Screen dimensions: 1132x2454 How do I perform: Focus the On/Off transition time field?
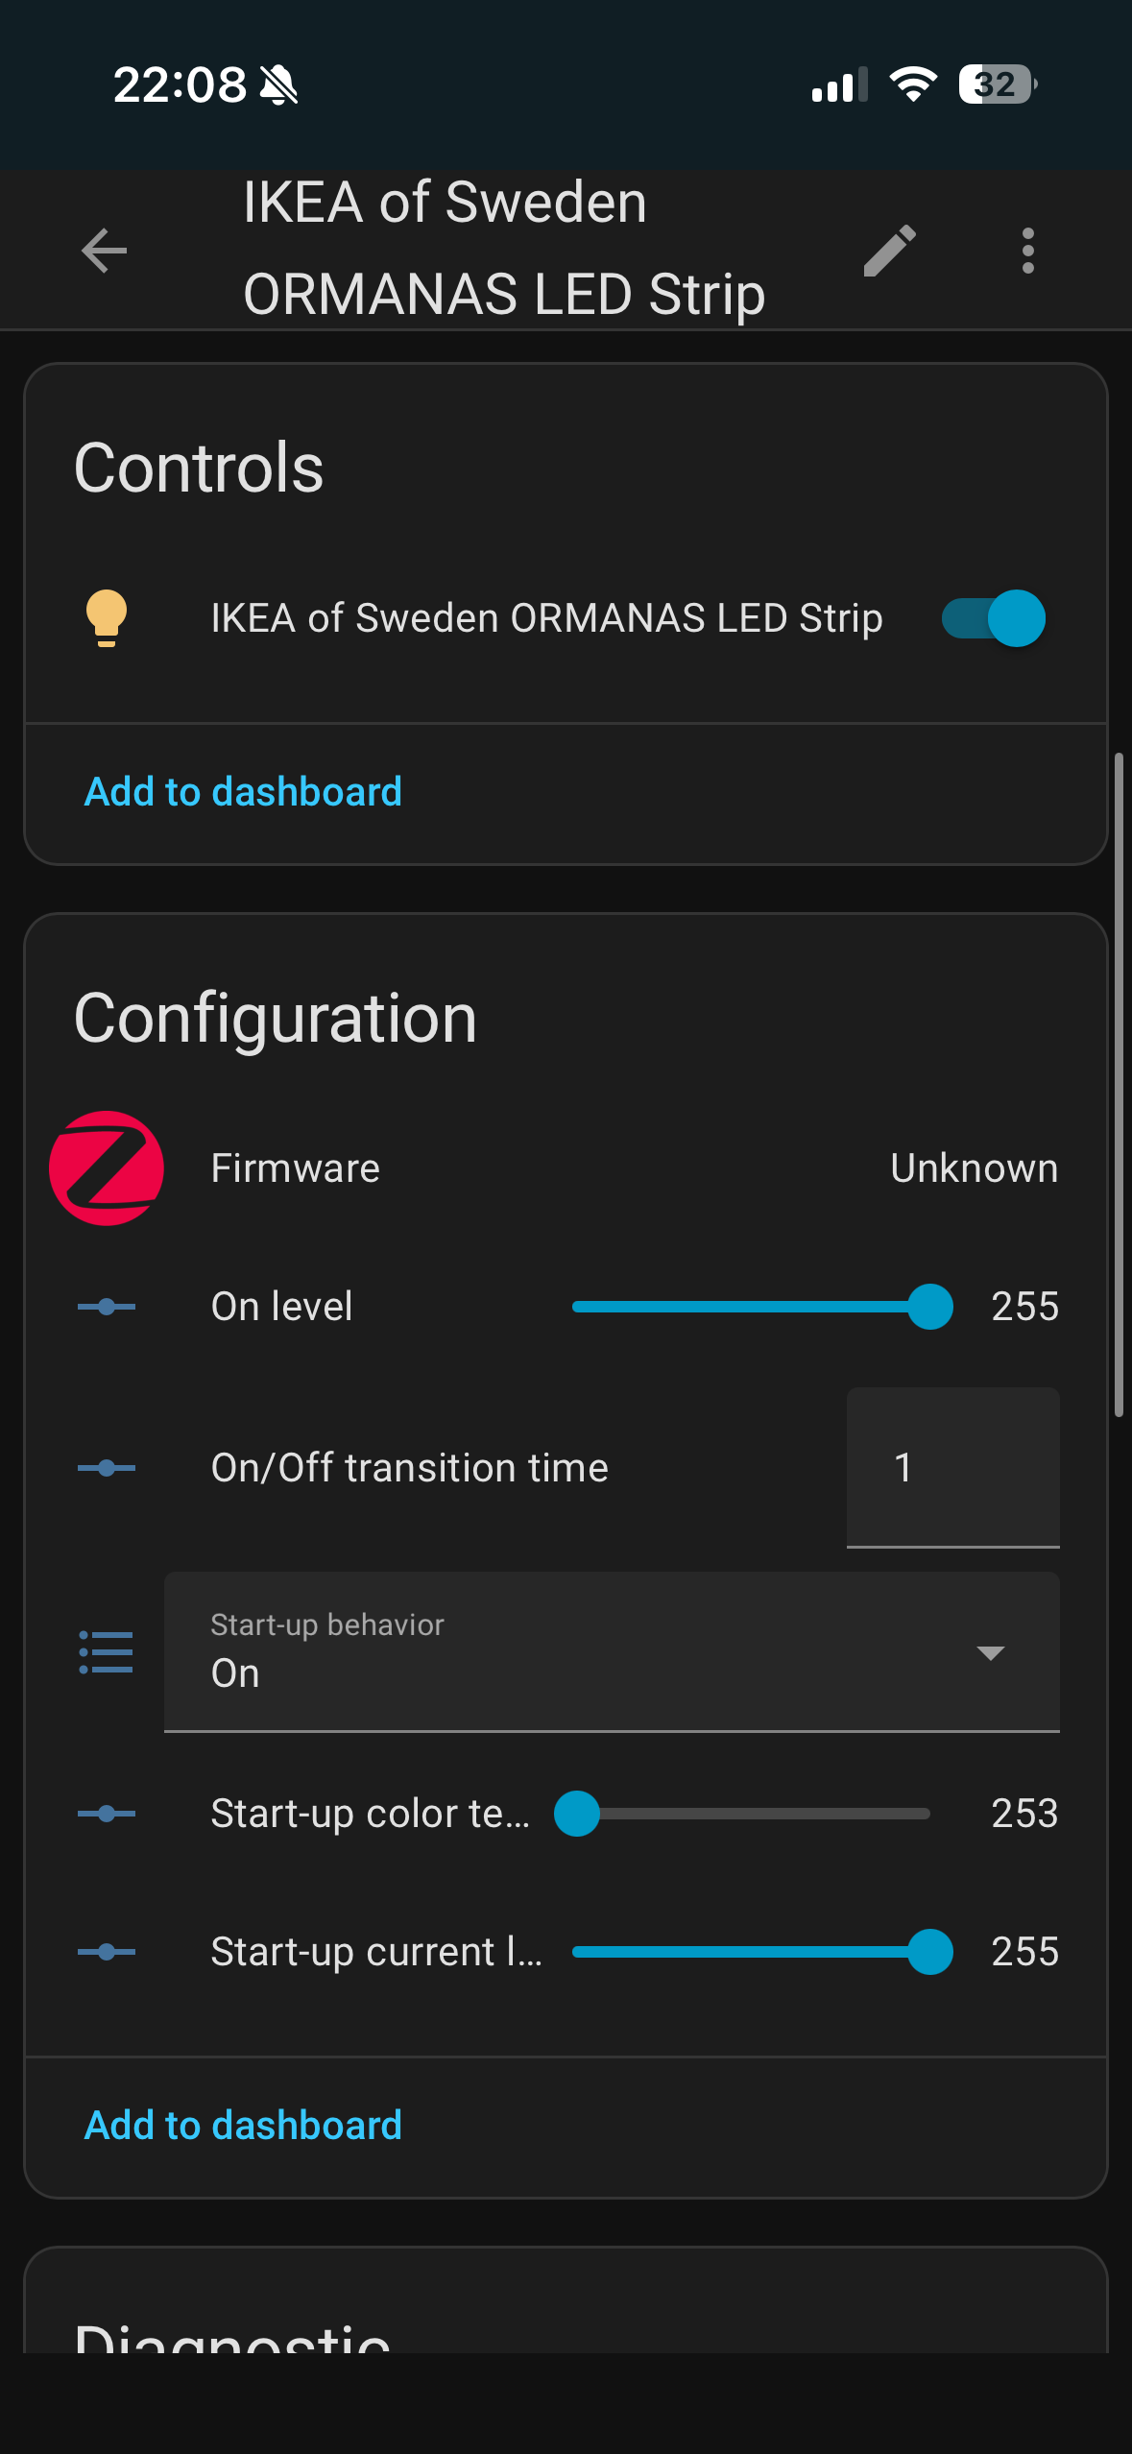(952, 1467)
